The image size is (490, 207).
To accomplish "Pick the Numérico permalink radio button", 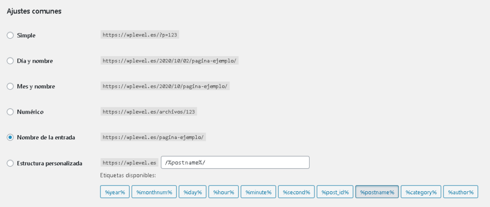I will tap(11, 112).
